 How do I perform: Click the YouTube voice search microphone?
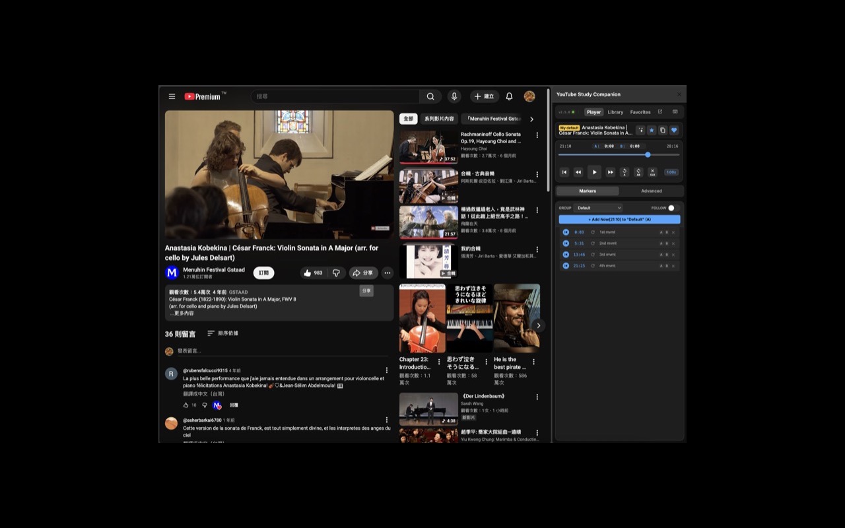[x=454, y=96]
